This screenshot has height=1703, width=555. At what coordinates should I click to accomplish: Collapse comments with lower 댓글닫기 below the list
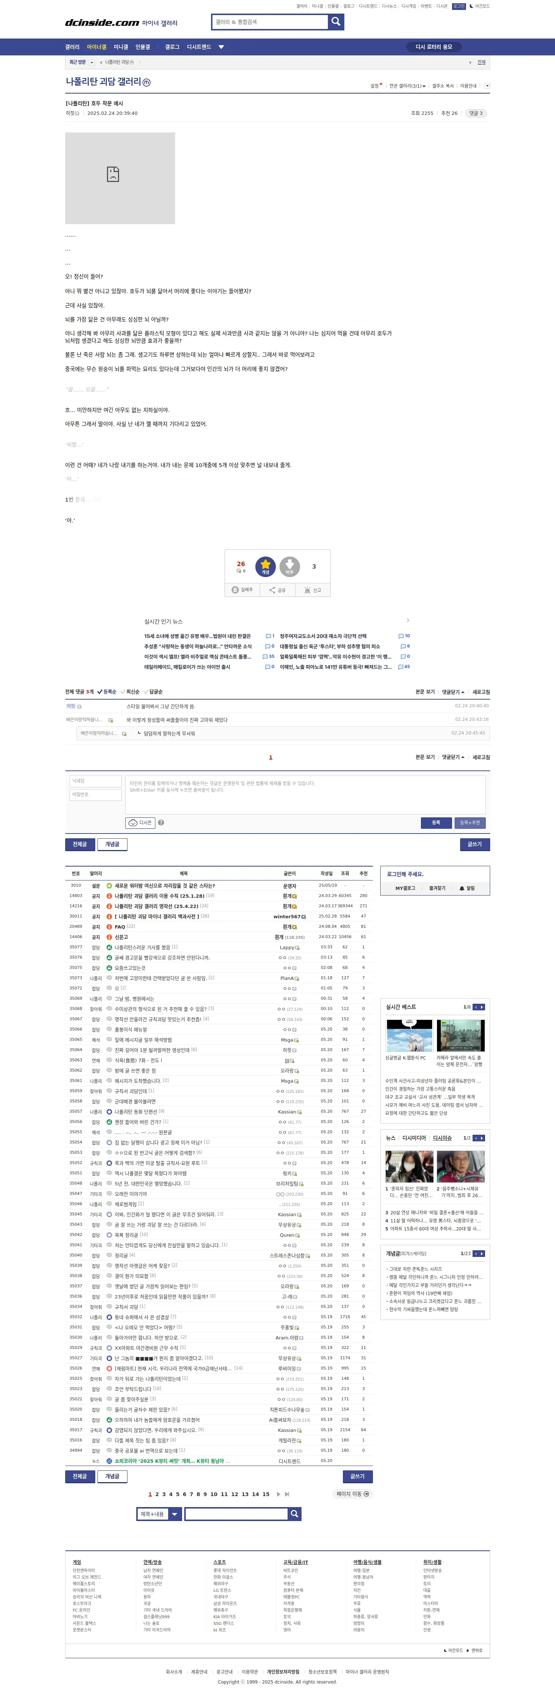[454, 757]
